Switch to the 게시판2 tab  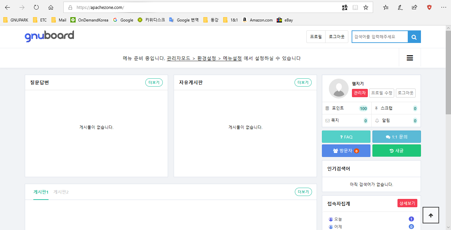click(x=61, y=192)
